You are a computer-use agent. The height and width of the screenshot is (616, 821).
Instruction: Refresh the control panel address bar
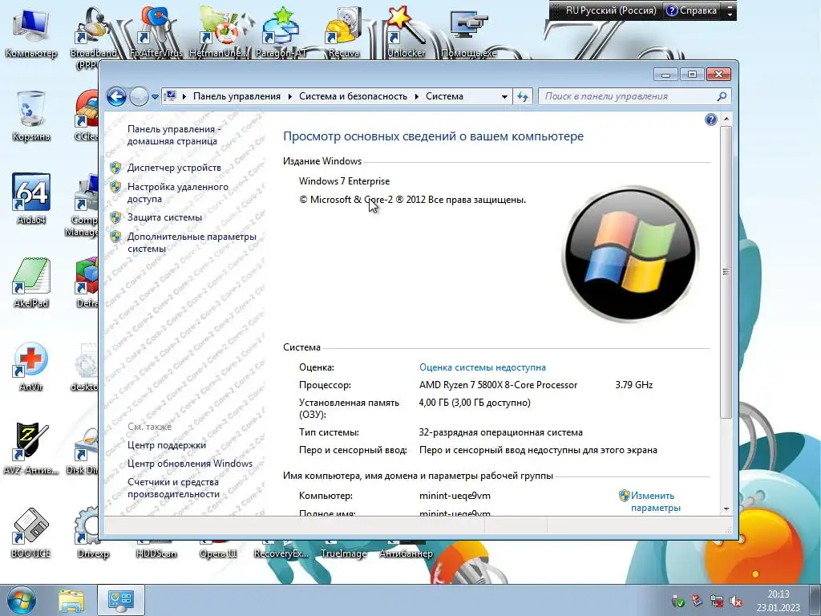click(x=523, y=96)
